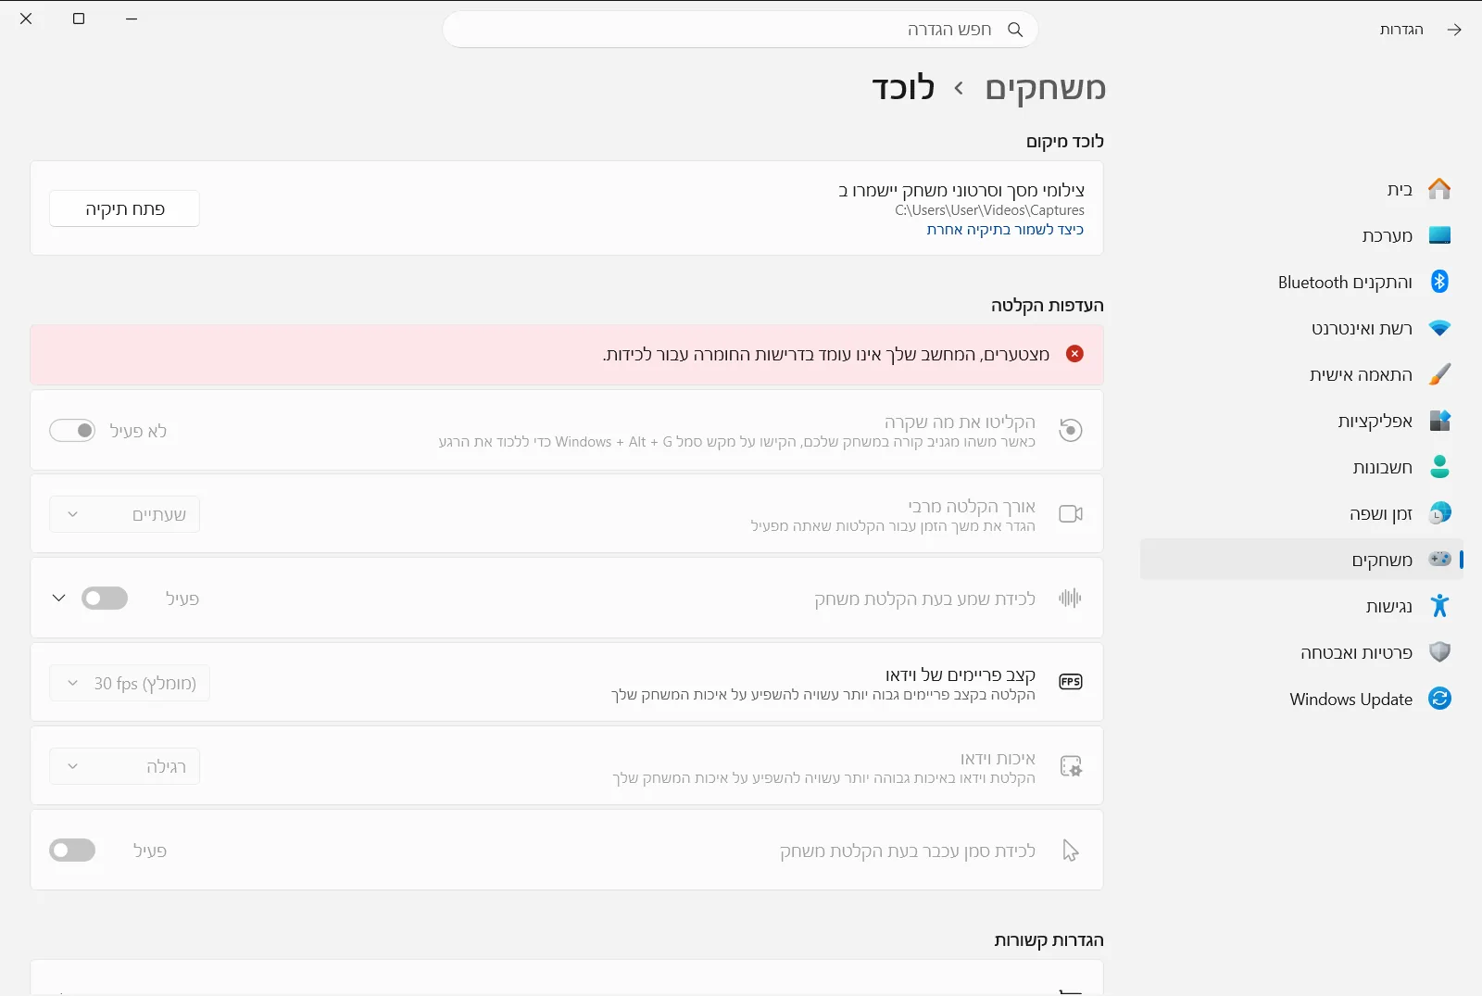Click the 'לוכד' breadcrumb title
Image resolution: width=1482 pixels, height=996 pixels.
tap(903, 88)
